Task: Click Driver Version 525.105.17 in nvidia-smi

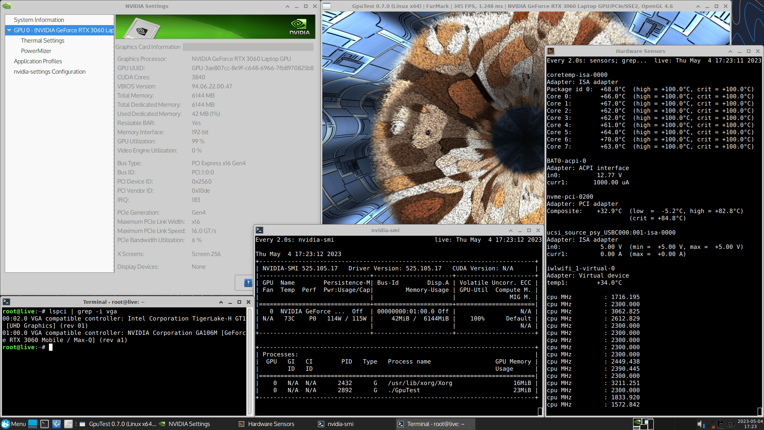Action: [x=395, y=268]
